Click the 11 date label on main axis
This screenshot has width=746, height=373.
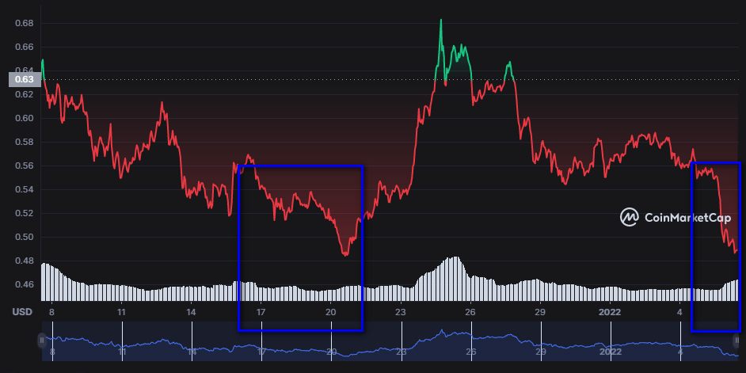pyautogui.click(x=122, y=312)
